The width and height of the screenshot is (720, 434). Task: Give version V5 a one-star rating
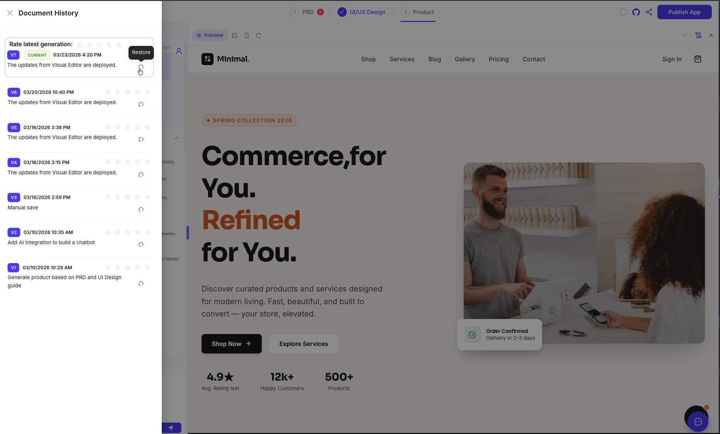(x=108, y=127)
